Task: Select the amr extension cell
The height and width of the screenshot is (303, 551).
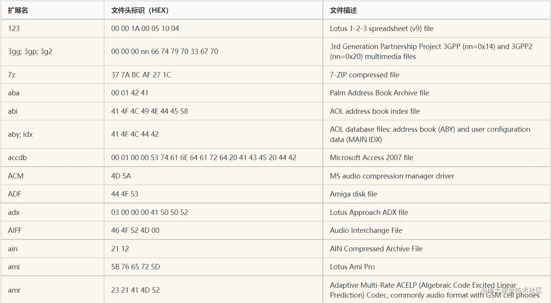Action: click(14, 290)
